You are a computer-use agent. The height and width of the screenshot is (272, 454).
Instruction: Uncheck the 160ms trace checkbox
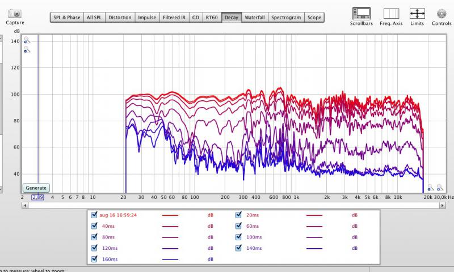tap(94, 259)
